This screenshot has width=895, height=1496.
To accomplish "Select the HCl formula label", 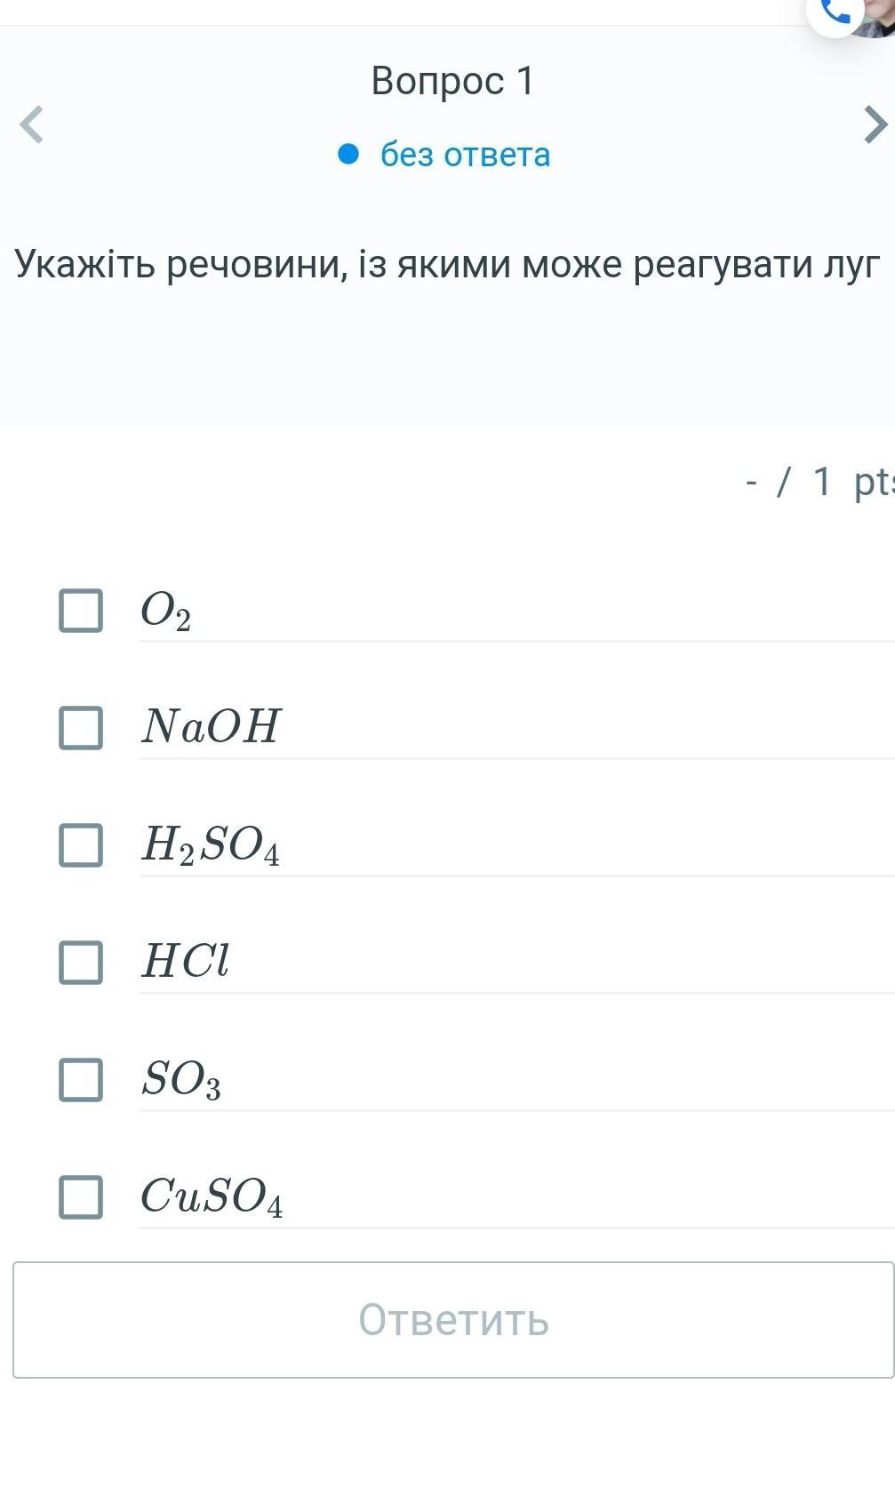I will point(185,961).
